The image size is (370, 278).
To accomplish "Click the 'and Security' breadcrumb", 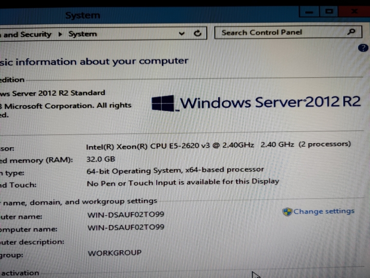I will [x=27, y=34].
